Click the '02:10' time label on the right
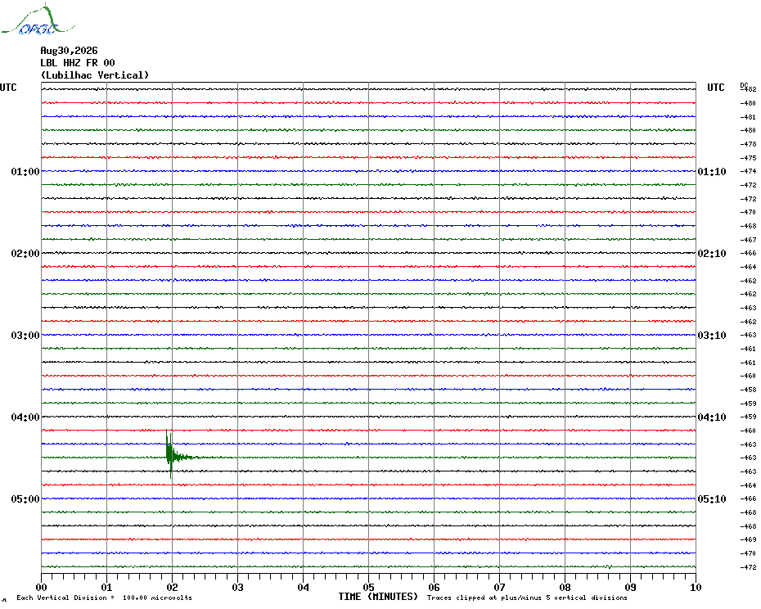761x609 pixels. [712, 254]
